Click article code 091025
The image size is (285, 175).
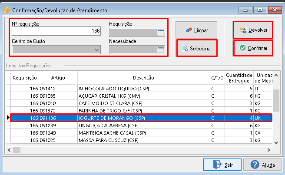[x=48, y=140]
